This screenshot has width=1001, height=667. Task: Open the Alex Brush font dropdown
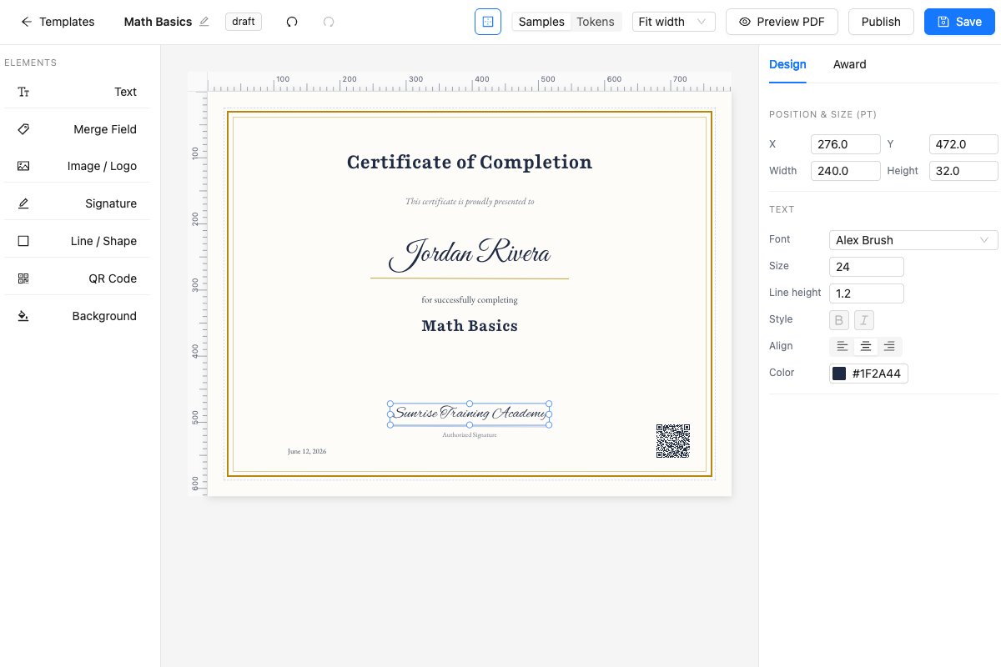(913, 240)
